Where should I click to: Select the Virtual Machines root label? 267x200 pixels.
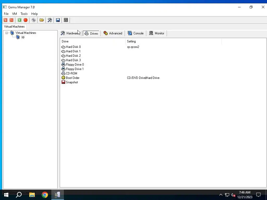[x=26, y=33]
